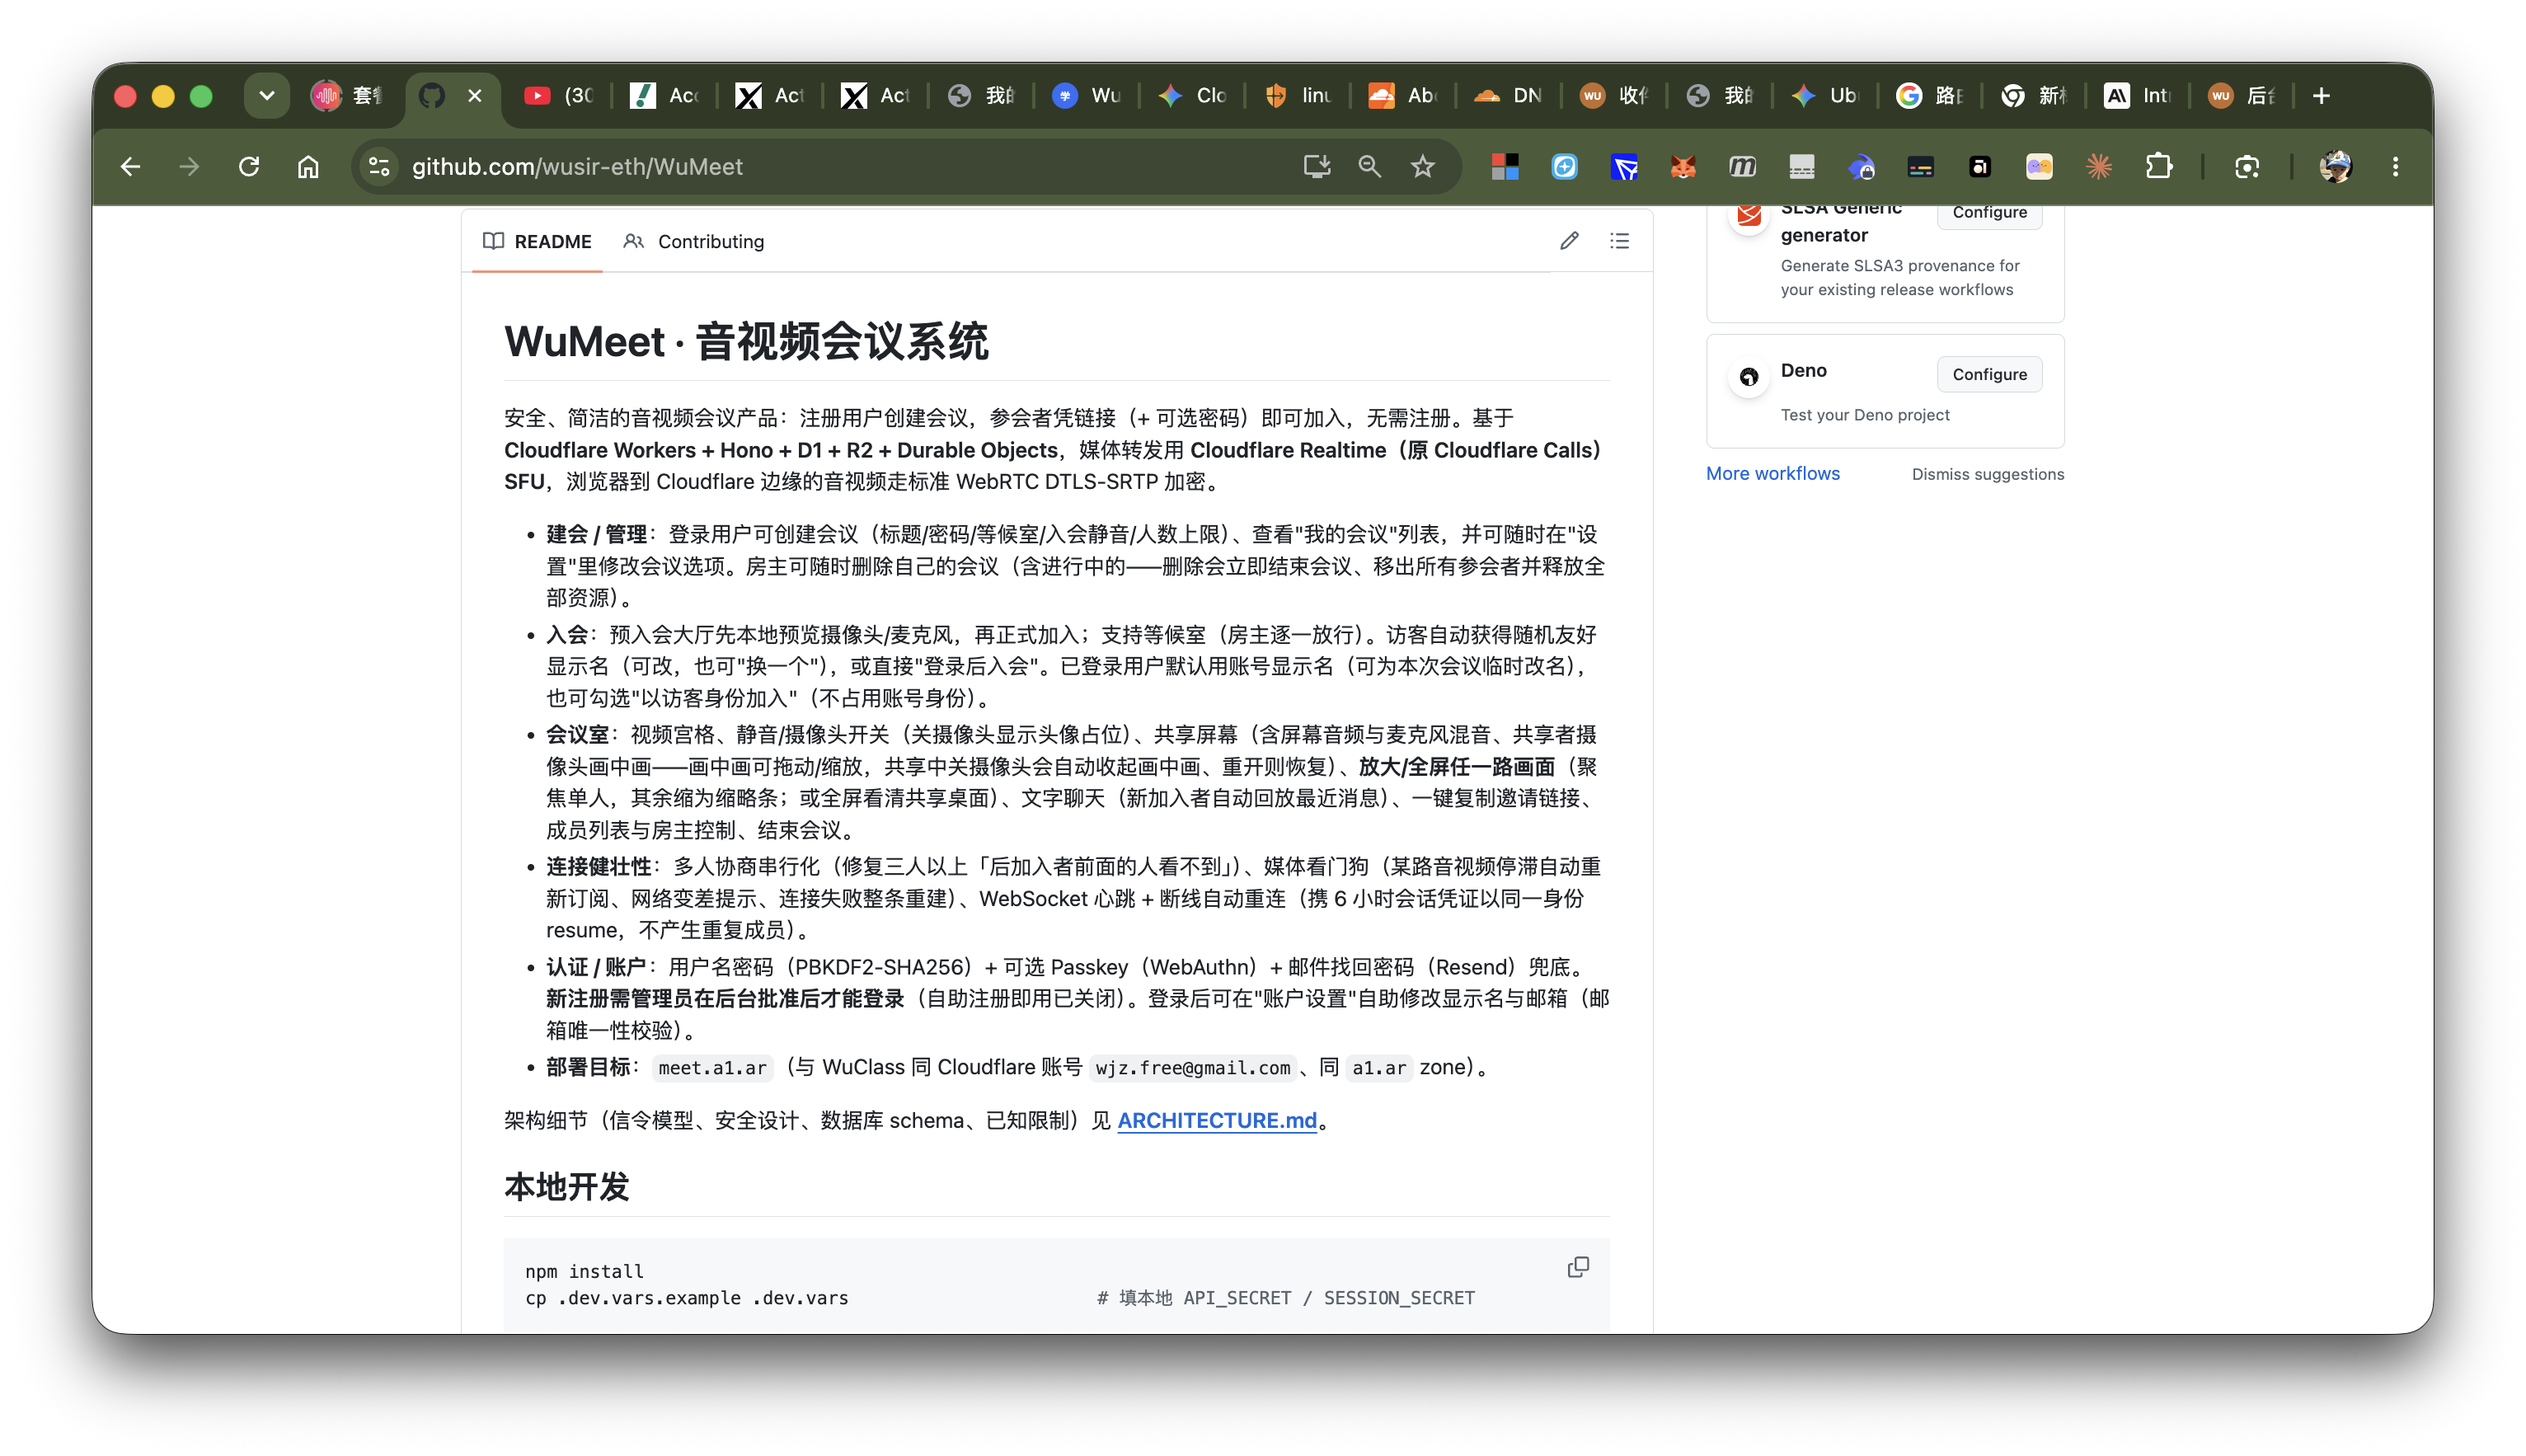Switch to the README tab
This screenshot has width=2526, height=1456.
537,241
